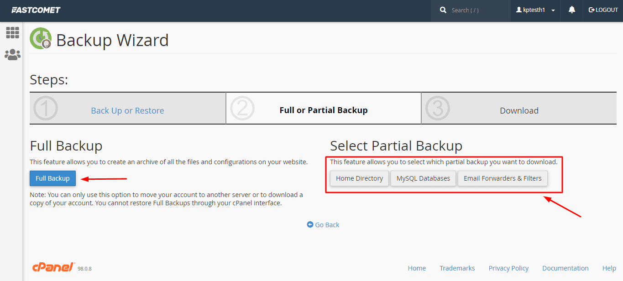The image size is (623, 281).
Task: Focus the top search input field
Action: click(x=477, y=10)
